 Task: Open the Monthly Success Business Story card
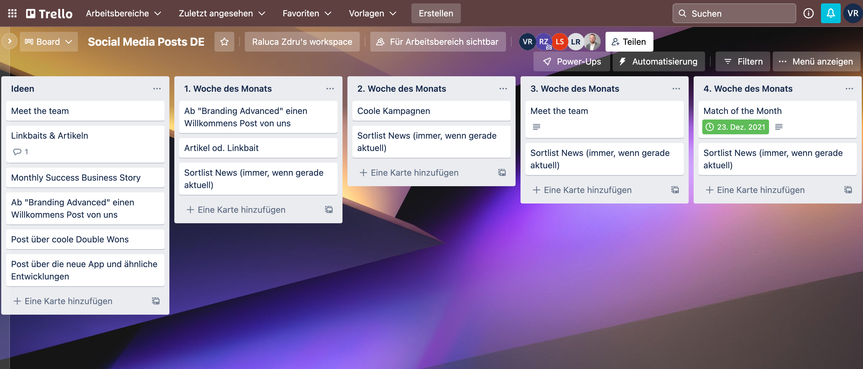point(85,177)
